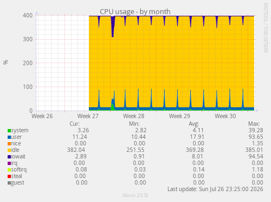Viewport: 271px width, 202px height.
Task: Click softirq minimum value 0.03
Action: click(140, 170)
